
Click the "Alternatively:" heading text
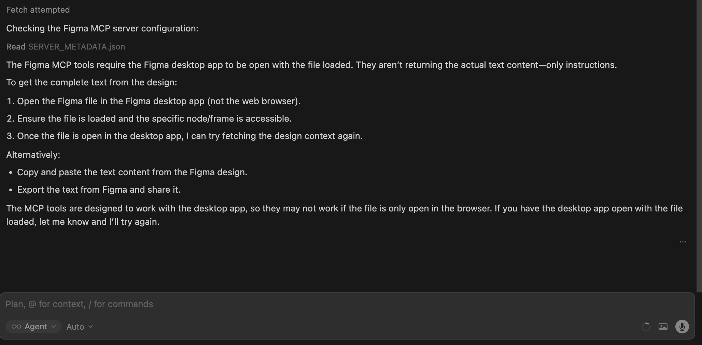click(33, 155)
